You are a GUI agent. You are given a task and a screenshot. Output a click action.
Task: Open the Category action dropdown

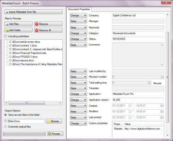click(x=78, y=33)
